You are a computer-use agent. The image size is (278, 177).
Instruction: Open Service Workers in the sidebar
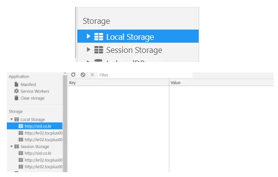click(x=35, y=91)
